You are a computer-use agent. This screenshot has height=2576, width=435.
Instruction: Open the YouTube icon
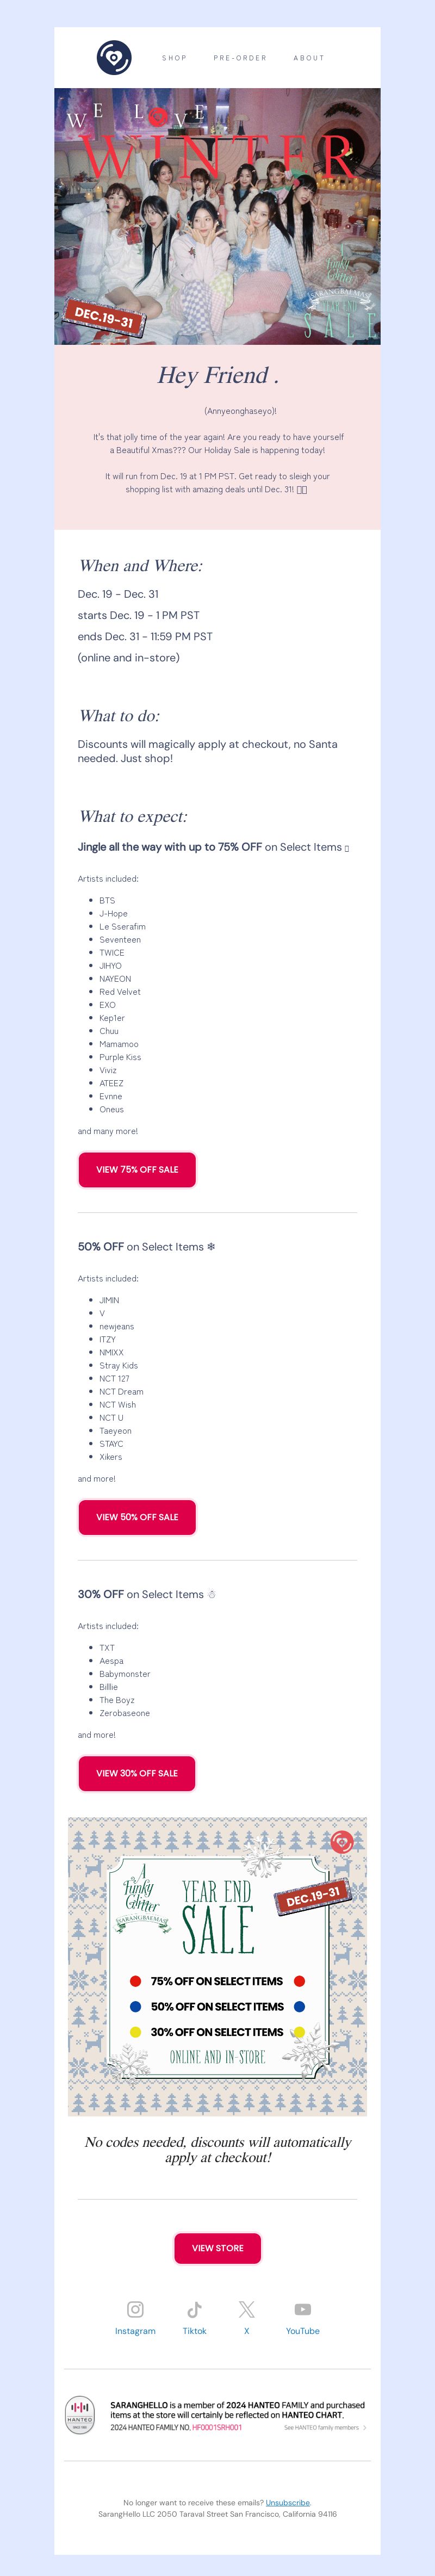pos(302,2309)
